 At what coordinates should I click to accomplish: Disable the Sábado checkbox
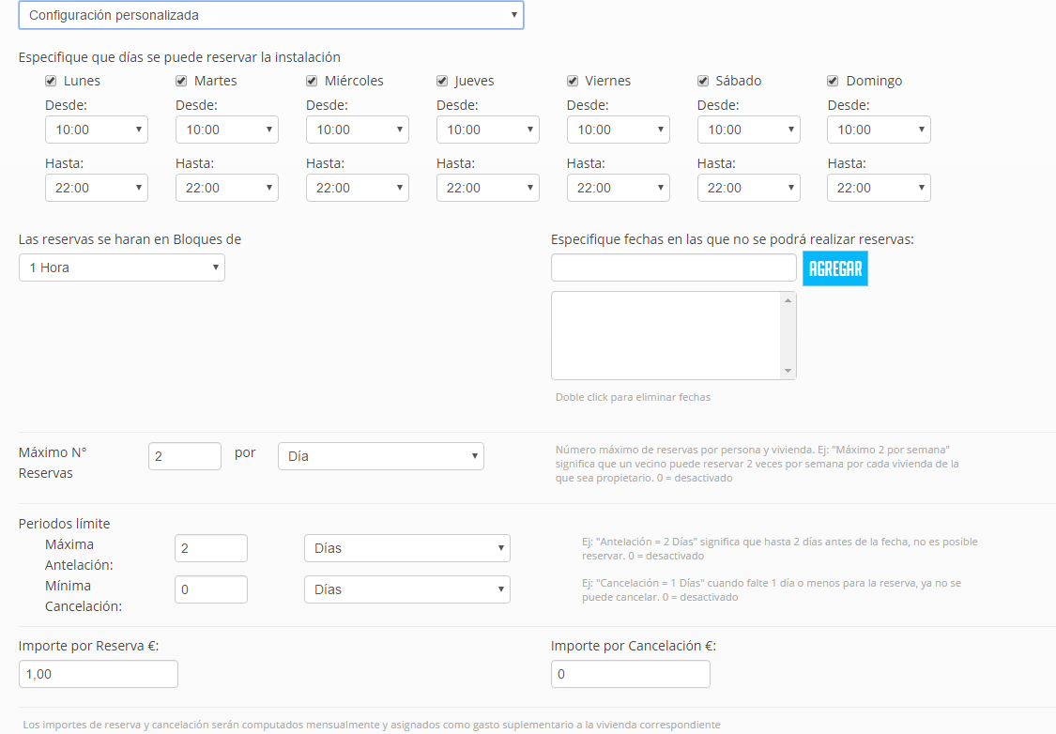(x=703, y=81)
